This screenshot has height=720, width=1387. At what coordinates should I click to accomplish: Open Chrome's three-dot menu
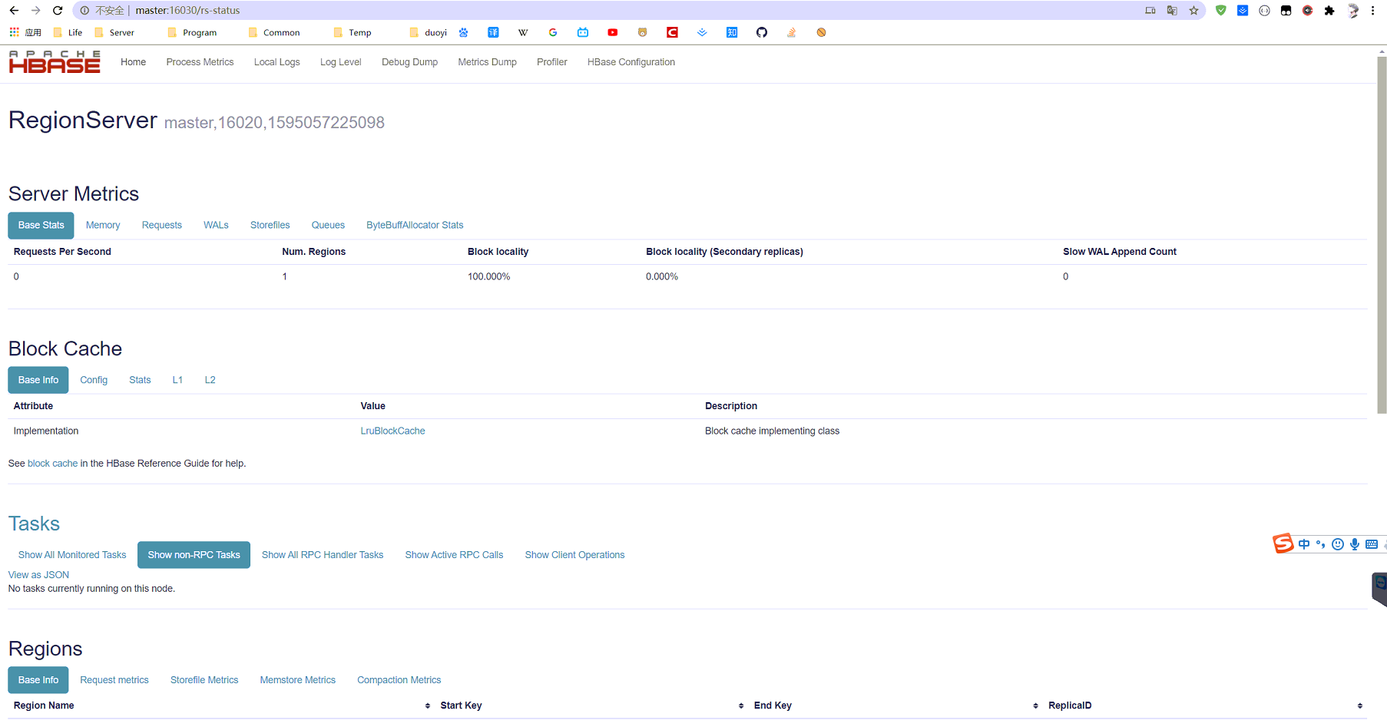[1372, 11]
